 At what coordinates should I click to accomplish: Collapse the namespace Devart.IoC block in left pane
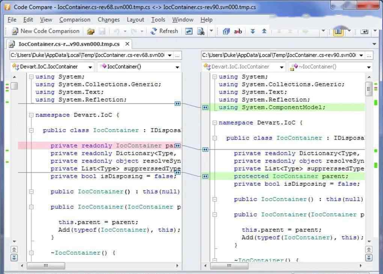(32, 115)
